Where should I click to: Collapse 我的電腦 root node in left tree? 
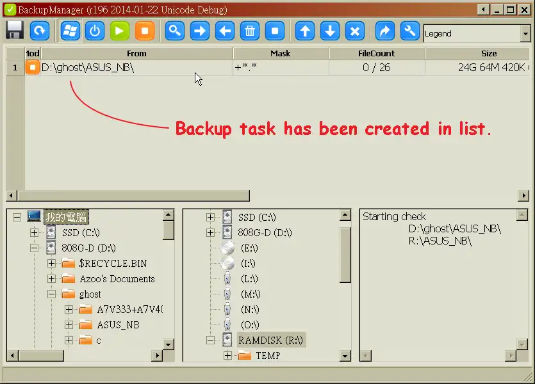(x=17, y=217)
